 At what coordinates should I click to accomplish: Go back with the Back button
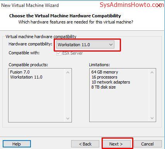[85, 144]
